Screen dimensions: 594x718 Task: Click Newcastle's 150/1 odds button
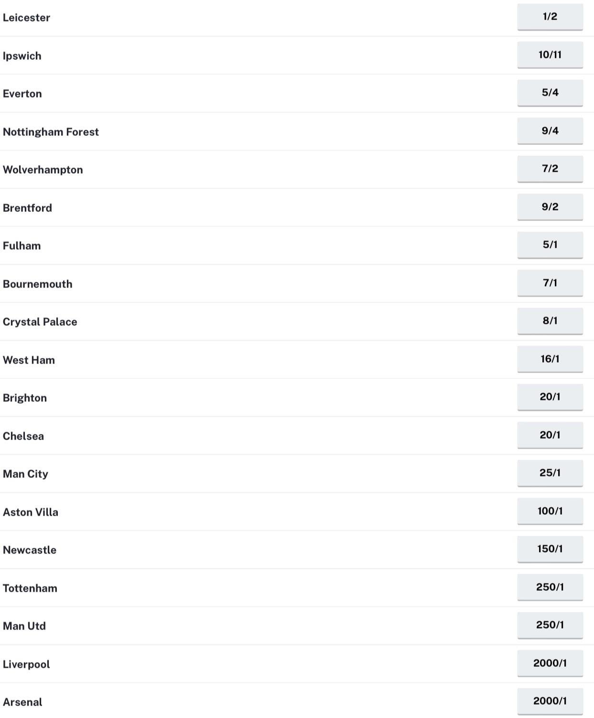point(550,549)
